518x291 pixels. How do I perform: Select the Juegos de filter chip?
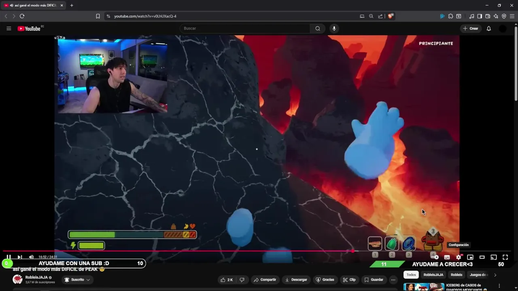coord(478,275)
